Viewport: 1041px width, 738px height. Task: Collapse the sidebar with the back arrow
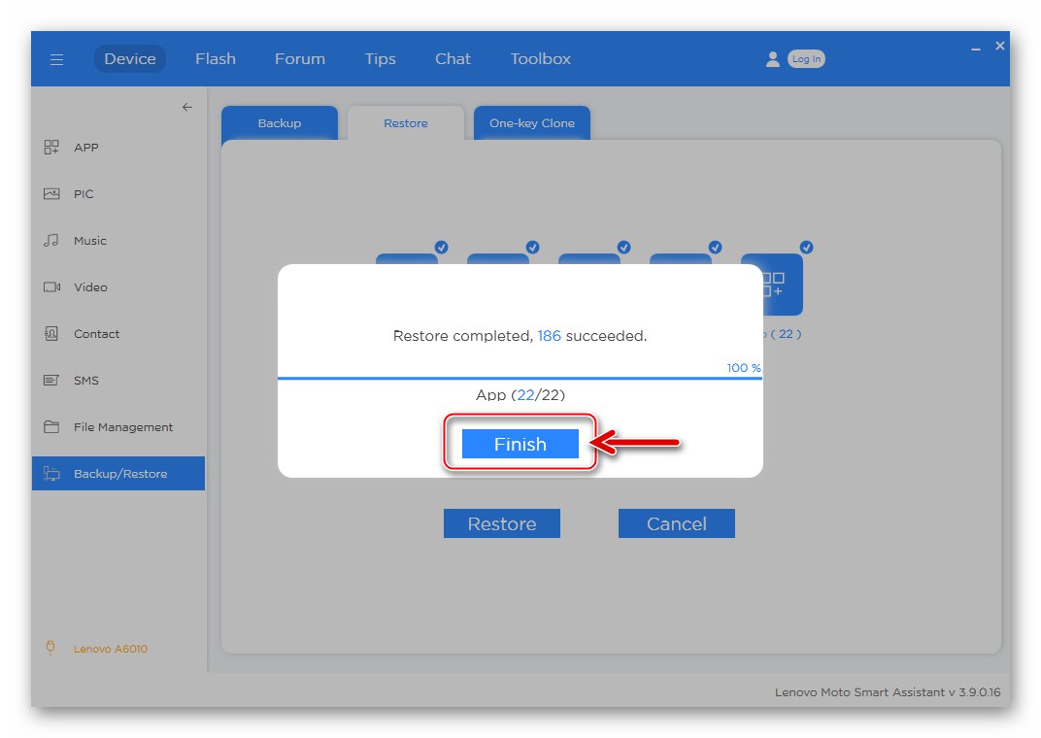point(187,107)
